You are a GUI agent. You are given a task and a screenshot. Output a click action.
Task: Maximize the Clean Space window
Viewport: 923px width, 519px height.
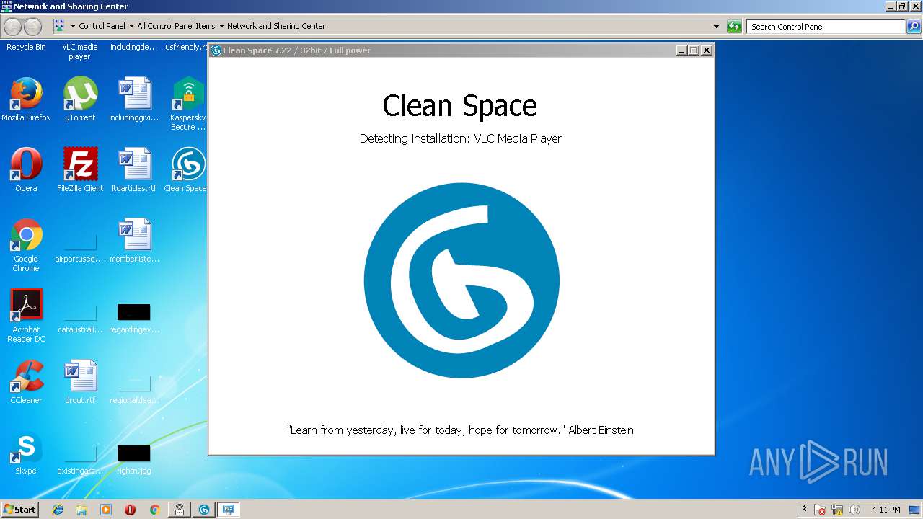click(x=694, y=50)
